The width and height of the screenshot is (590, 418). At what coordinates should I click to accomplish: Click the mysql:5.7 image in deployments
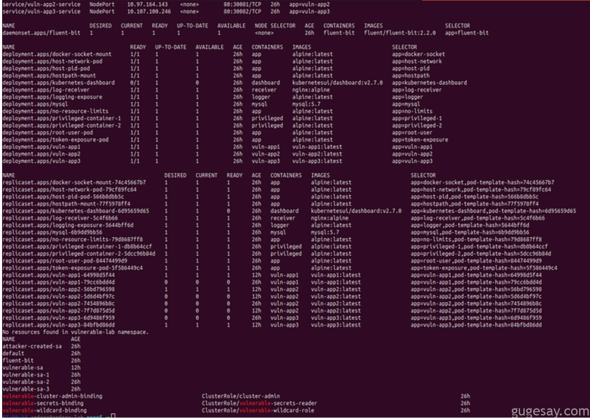[306, 104]
